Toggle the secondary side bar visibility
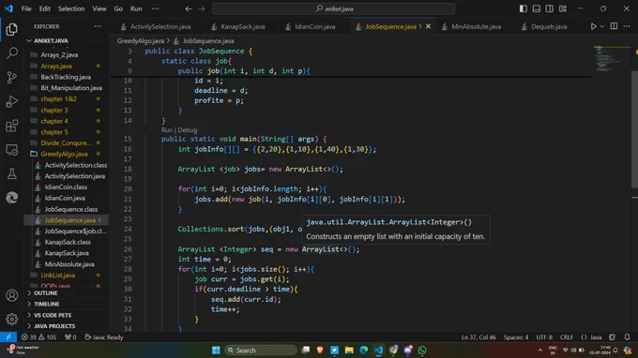Image resolution: width=638 pixels, height=358 pixels. pos(549,8)
